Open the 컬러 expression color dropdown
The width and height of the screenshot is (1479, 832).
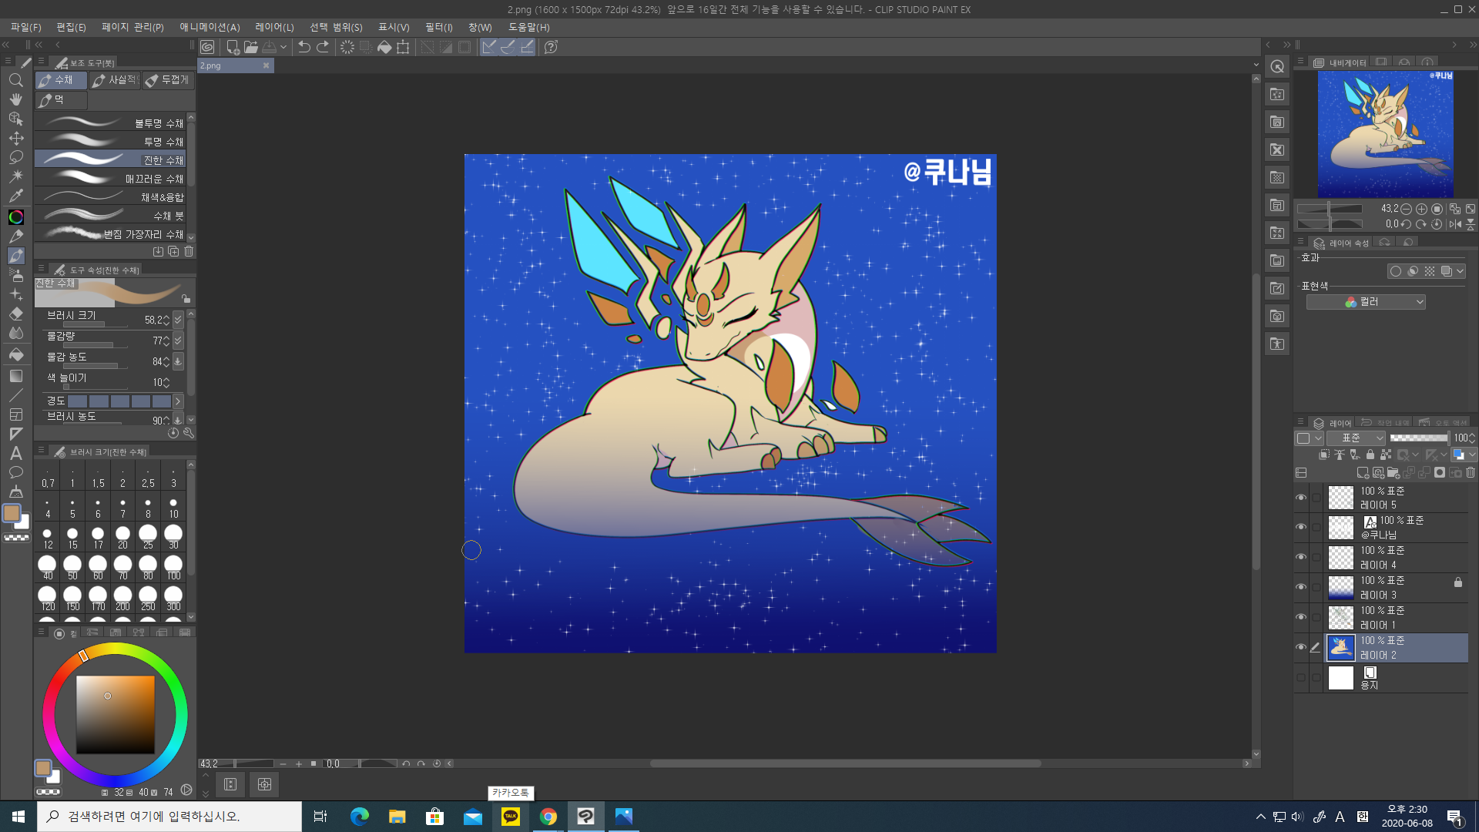point(1366,302)
